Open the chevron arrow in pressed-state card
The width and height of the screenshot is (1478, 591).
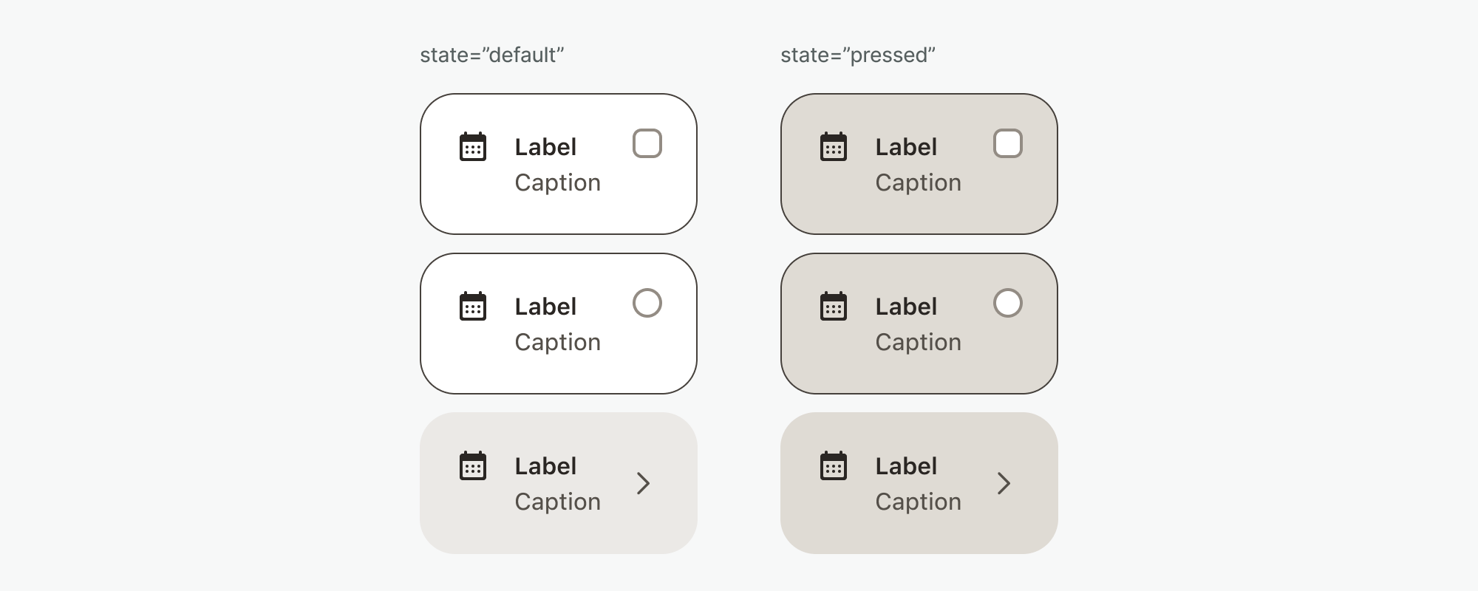tap(1004, 483)
